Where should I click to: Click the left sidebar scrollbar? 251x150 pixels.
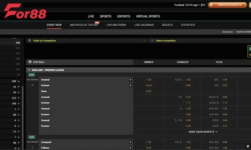coord(23,107)
